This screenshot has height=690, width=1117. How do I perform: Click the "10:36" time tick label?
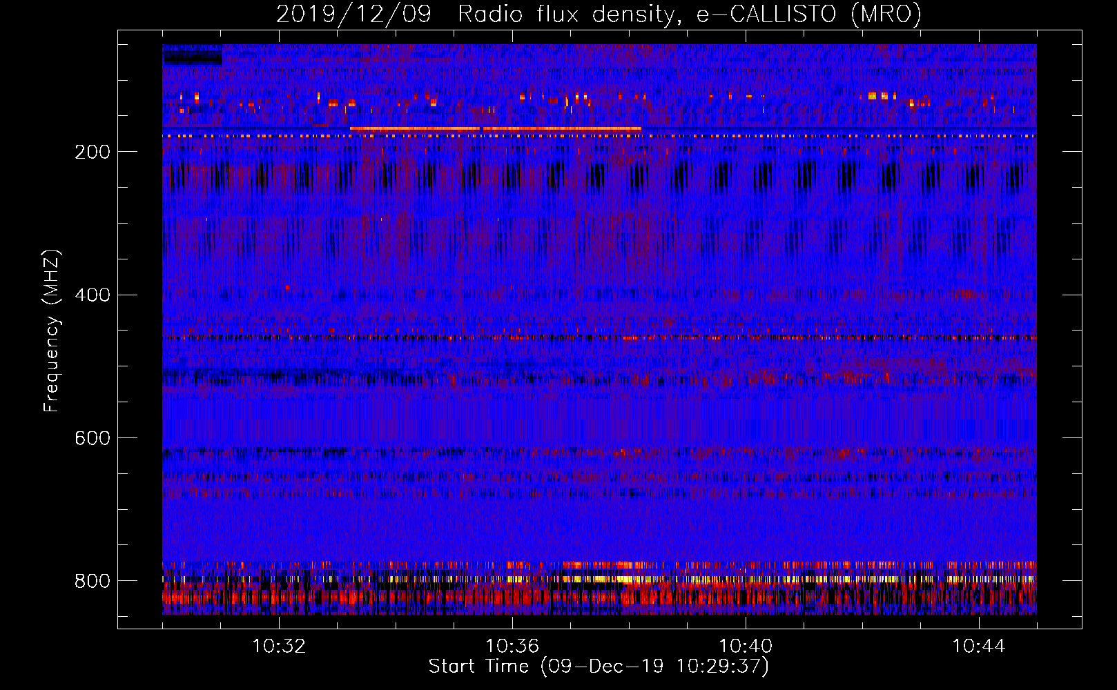512,647
